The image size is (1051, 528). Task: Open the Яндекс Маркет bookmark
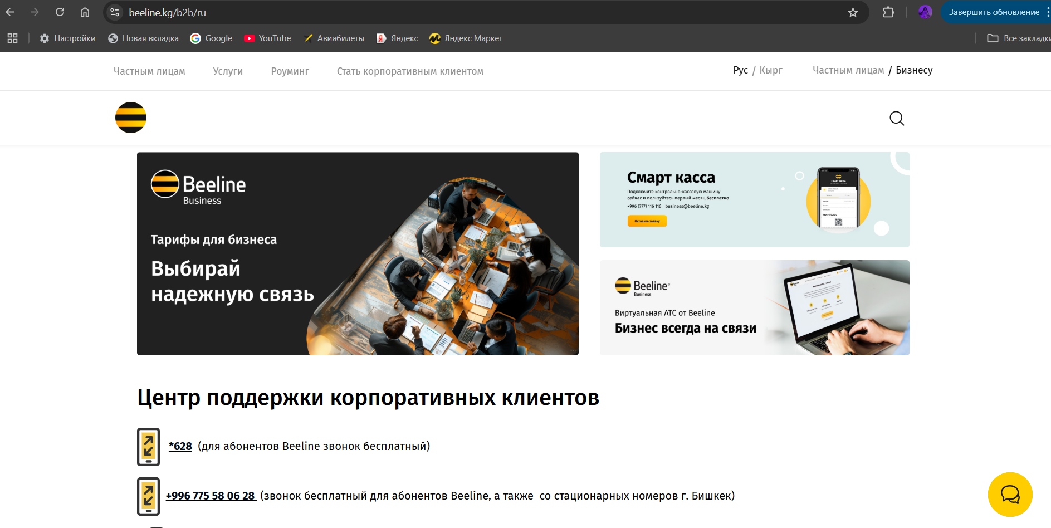click(466, 38)
